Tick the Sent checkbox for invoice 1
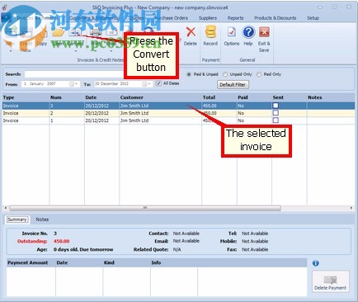Screen dimensions: 358x302 click(276, 120)
